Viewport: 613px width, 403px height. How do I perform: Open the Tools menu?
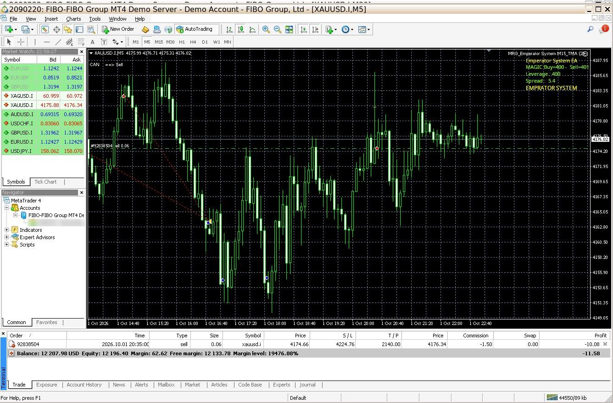95,19
